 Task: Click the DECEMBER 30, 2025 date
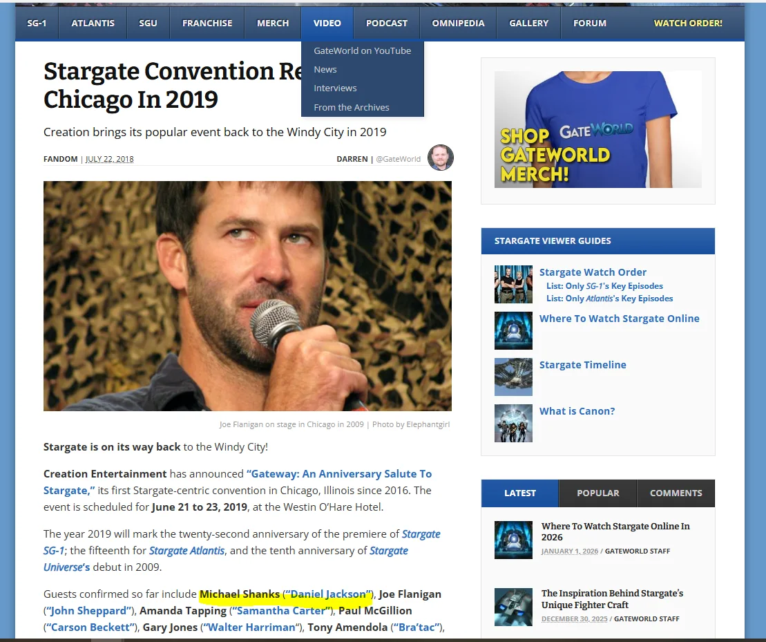pos(574,619)
